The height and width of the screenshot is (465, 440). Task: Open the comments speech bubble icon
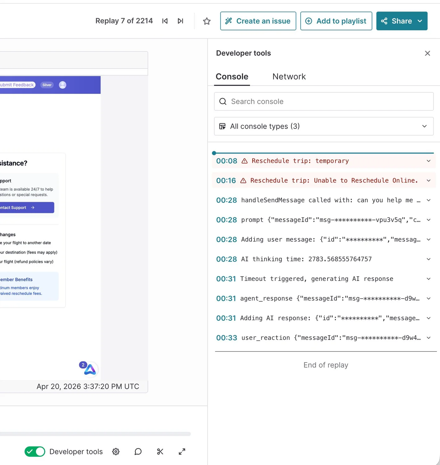click(138, 452)
